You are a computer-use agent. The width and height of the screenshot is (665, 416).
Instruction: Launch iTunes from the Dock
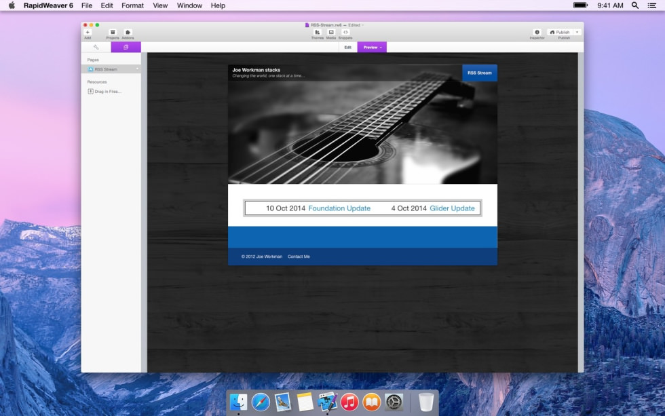349,402
